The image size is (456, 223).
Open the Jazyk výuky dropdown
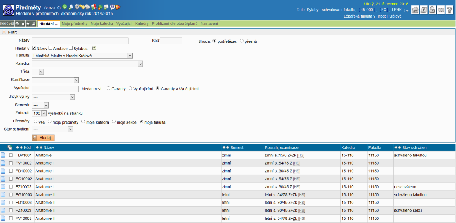click(53, 97)
